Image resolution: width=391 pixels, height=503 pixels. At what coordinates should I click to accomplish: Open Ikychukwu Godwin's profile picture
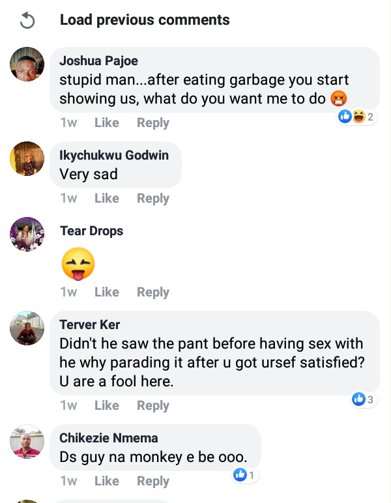pos(27,159)
